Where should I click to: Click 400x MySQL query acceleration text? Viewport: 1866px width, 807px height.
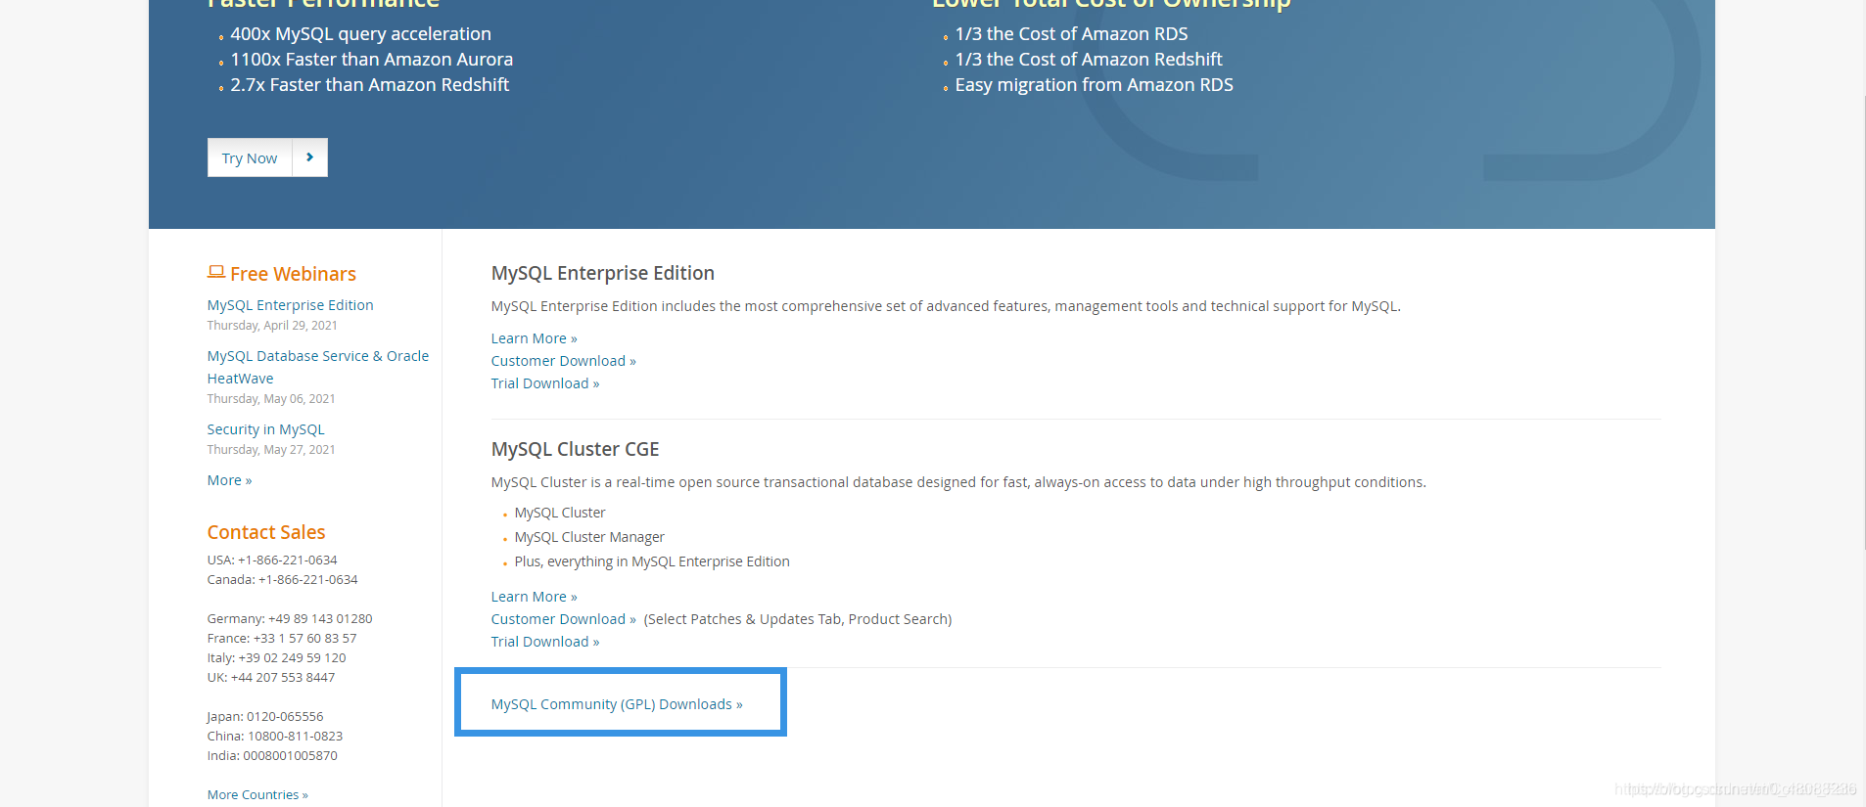[360, 34]
